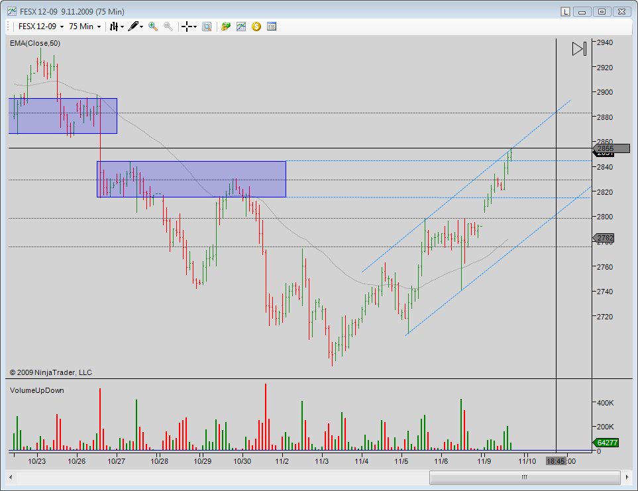Click the horizontal scrollbar thumb
Viewport: 638px width, 491px height.
[x=523, y=477]
